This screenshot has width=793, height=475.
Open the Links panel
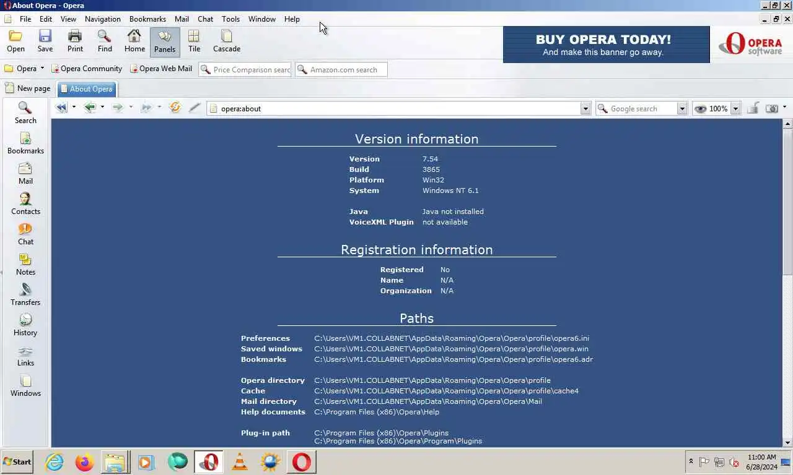[x=25, y=356]
